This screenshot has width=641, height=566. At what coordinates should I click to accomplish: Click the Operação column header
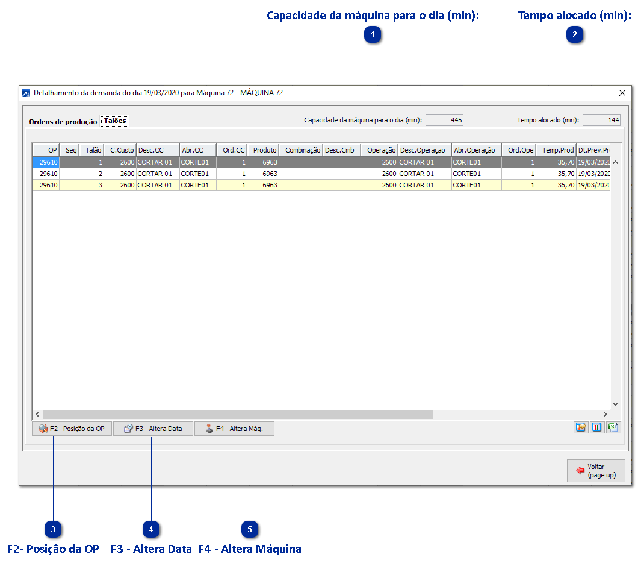pos(379,150)
